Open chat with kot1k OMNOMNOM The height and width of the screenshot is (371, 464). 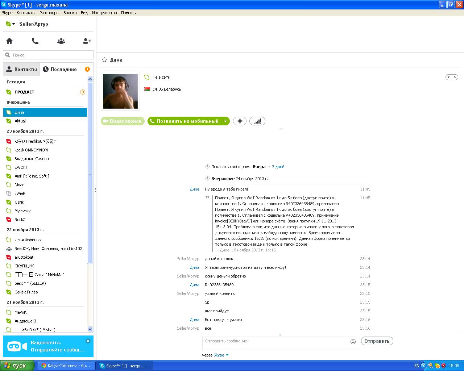tap(45, 150)
